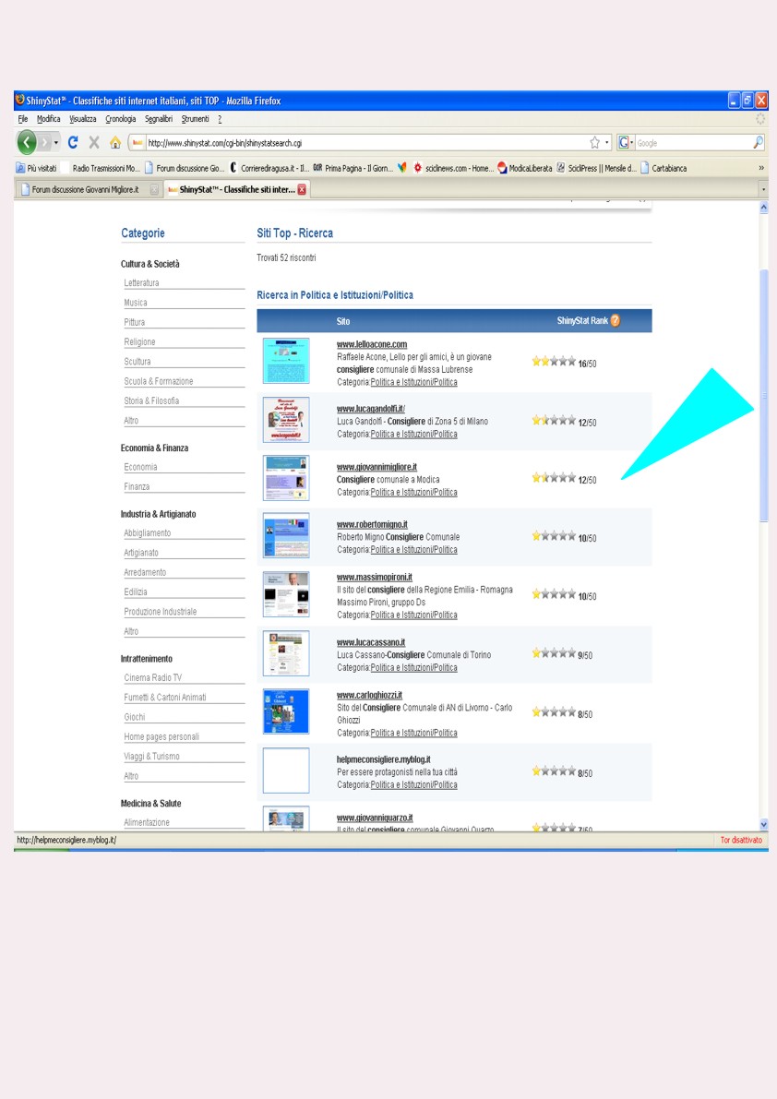Open the Forum discussione Gio... bookmark
777x1099 pixels.
point(185,168)
